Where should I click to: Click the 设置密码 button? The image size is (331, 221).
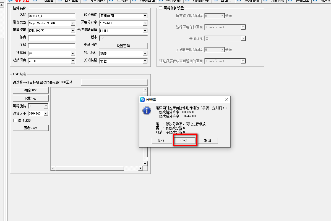[x=123, y=46]
